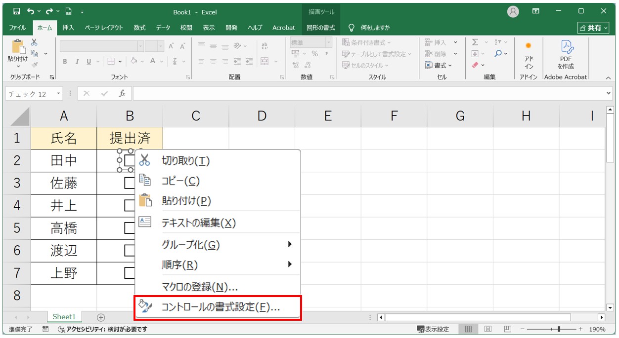619x338 pixels.
Task: Click the Undo arrow in the quick access toolbar
Action: 31,11
